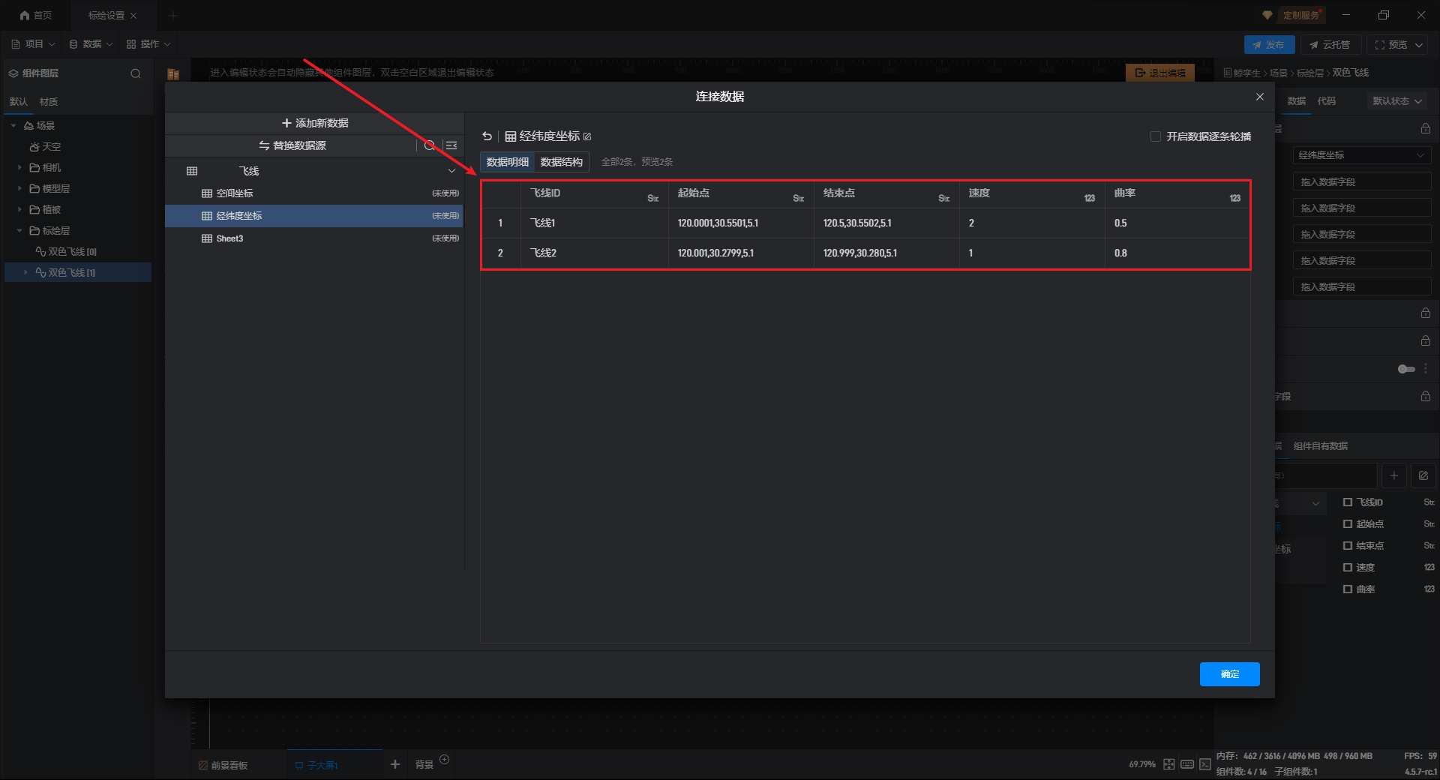Expand the 相机 tree node

19,168
